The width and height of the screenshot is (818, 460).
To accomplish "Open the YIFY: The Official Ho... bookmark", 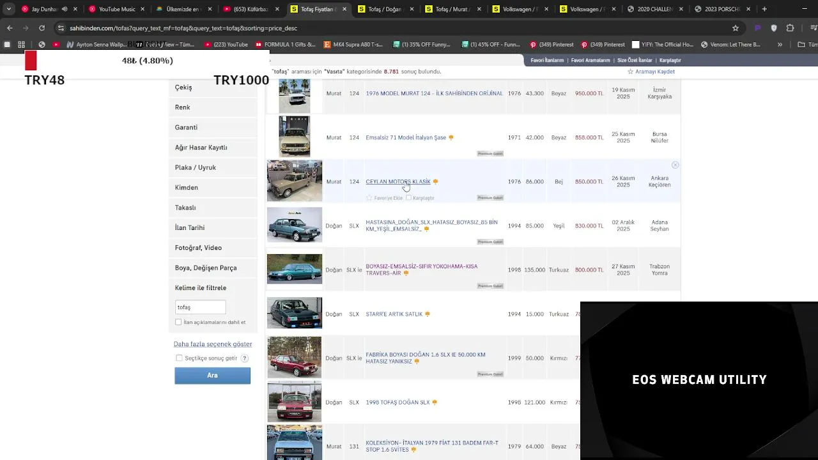I will [x=662, y=45].
